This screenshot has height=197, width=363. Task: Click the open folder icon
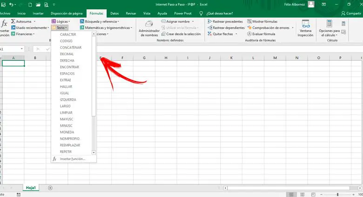pos(38,4)
